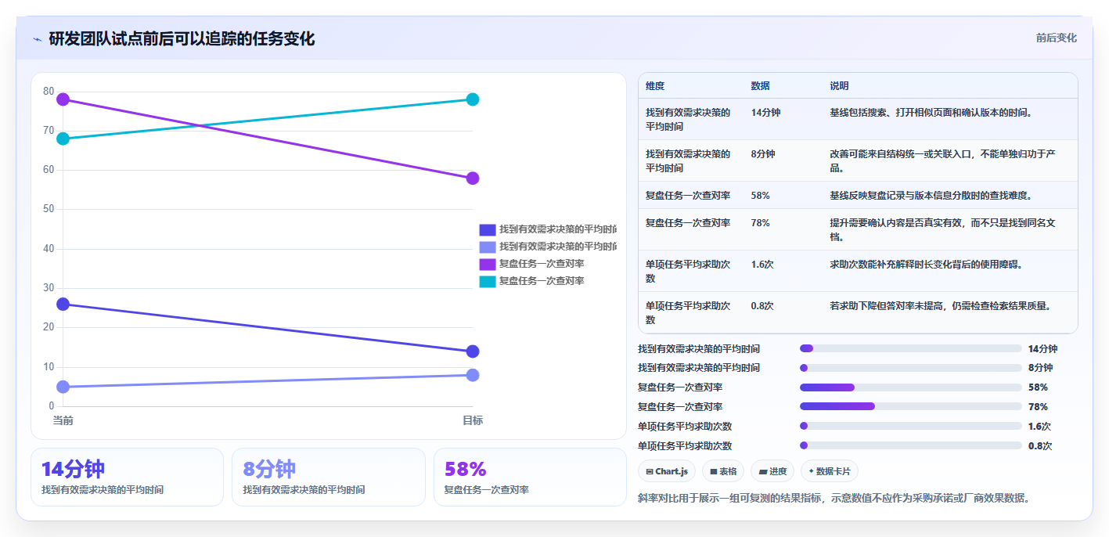Screen dimensions: 1109x537
Task: Select the 58% stat card below the chart
Action: point(530,477)
